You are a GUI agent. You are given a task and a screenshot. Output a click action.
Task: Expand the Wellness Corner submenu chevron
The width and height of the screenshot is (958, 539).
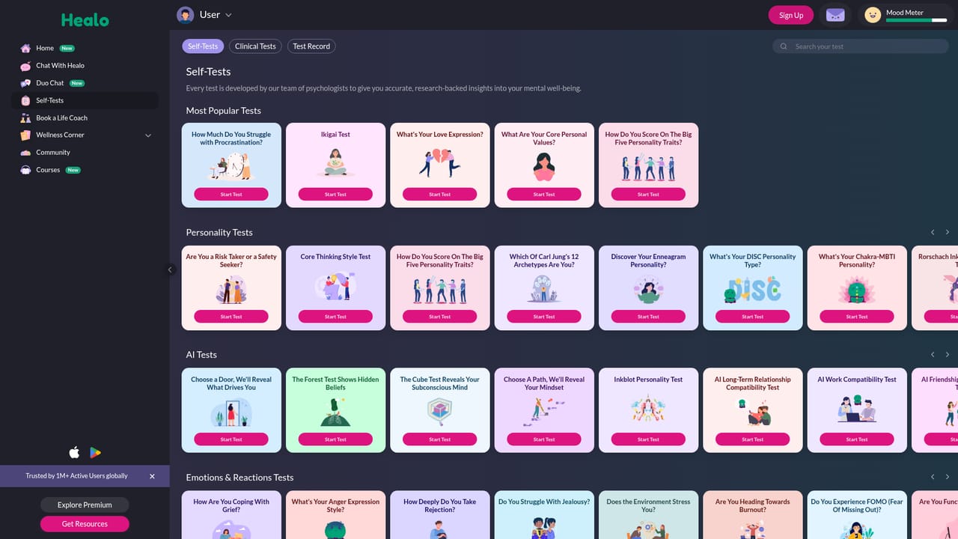point(147,135)
